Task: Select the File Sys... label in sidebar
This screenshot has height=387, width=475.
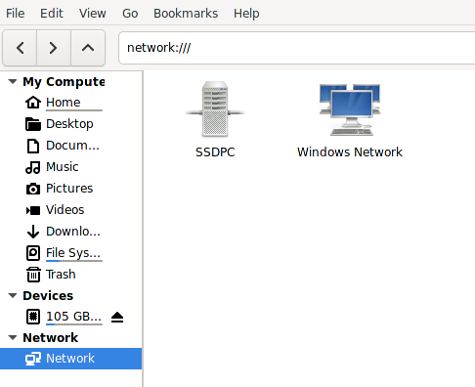Action: 73,253
